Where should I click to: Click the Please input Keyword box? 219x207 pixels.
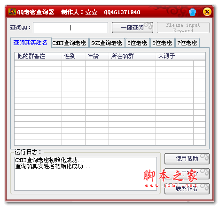point(183,28)
